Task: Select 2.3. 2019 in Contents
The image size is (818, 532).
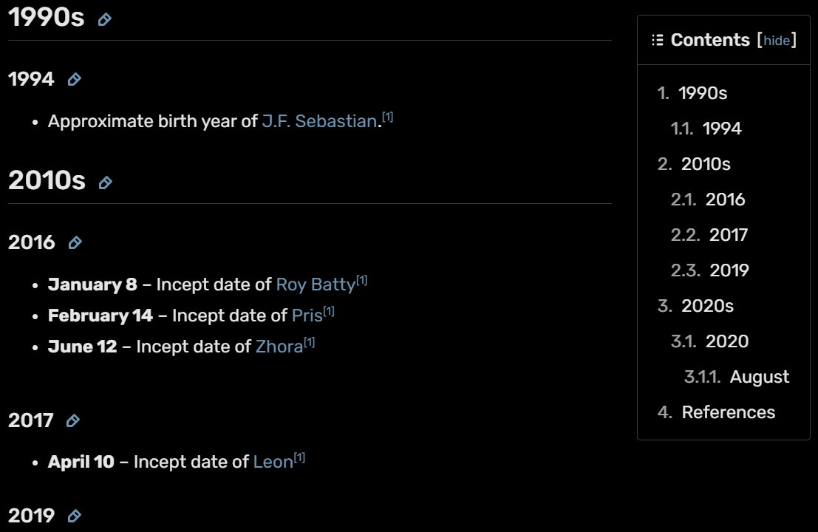Action: [x=729, y=270]
